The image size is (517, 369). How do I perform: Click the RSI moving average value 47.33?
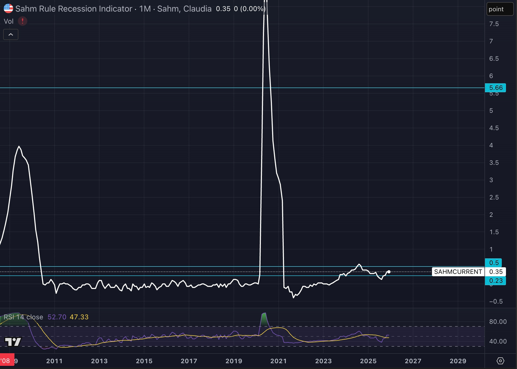pyautogui.click(x=79, y=317)
